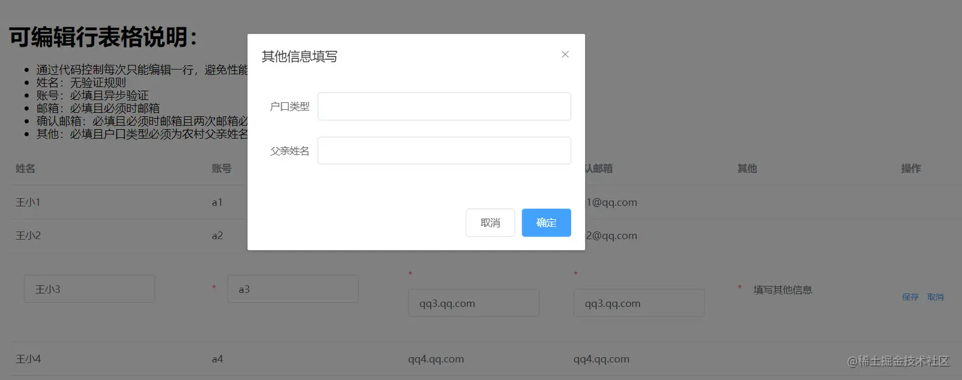Select the 其他信息填写 dialog title

pyautogui.click(x=300, y=57)
